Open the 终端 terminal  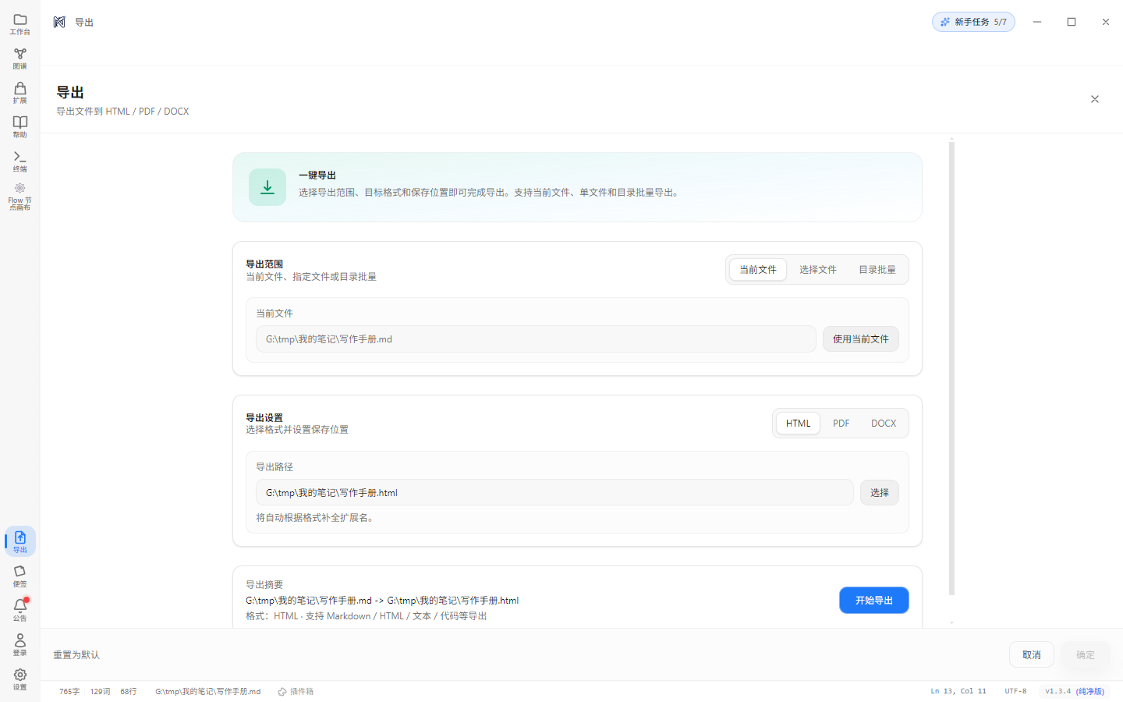point(20,161)
